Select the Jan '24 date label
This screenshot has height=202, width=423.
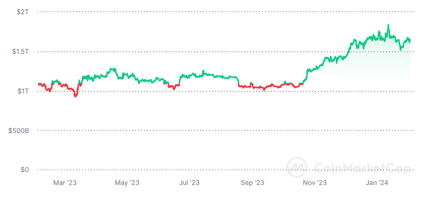(x=377, y=183)
